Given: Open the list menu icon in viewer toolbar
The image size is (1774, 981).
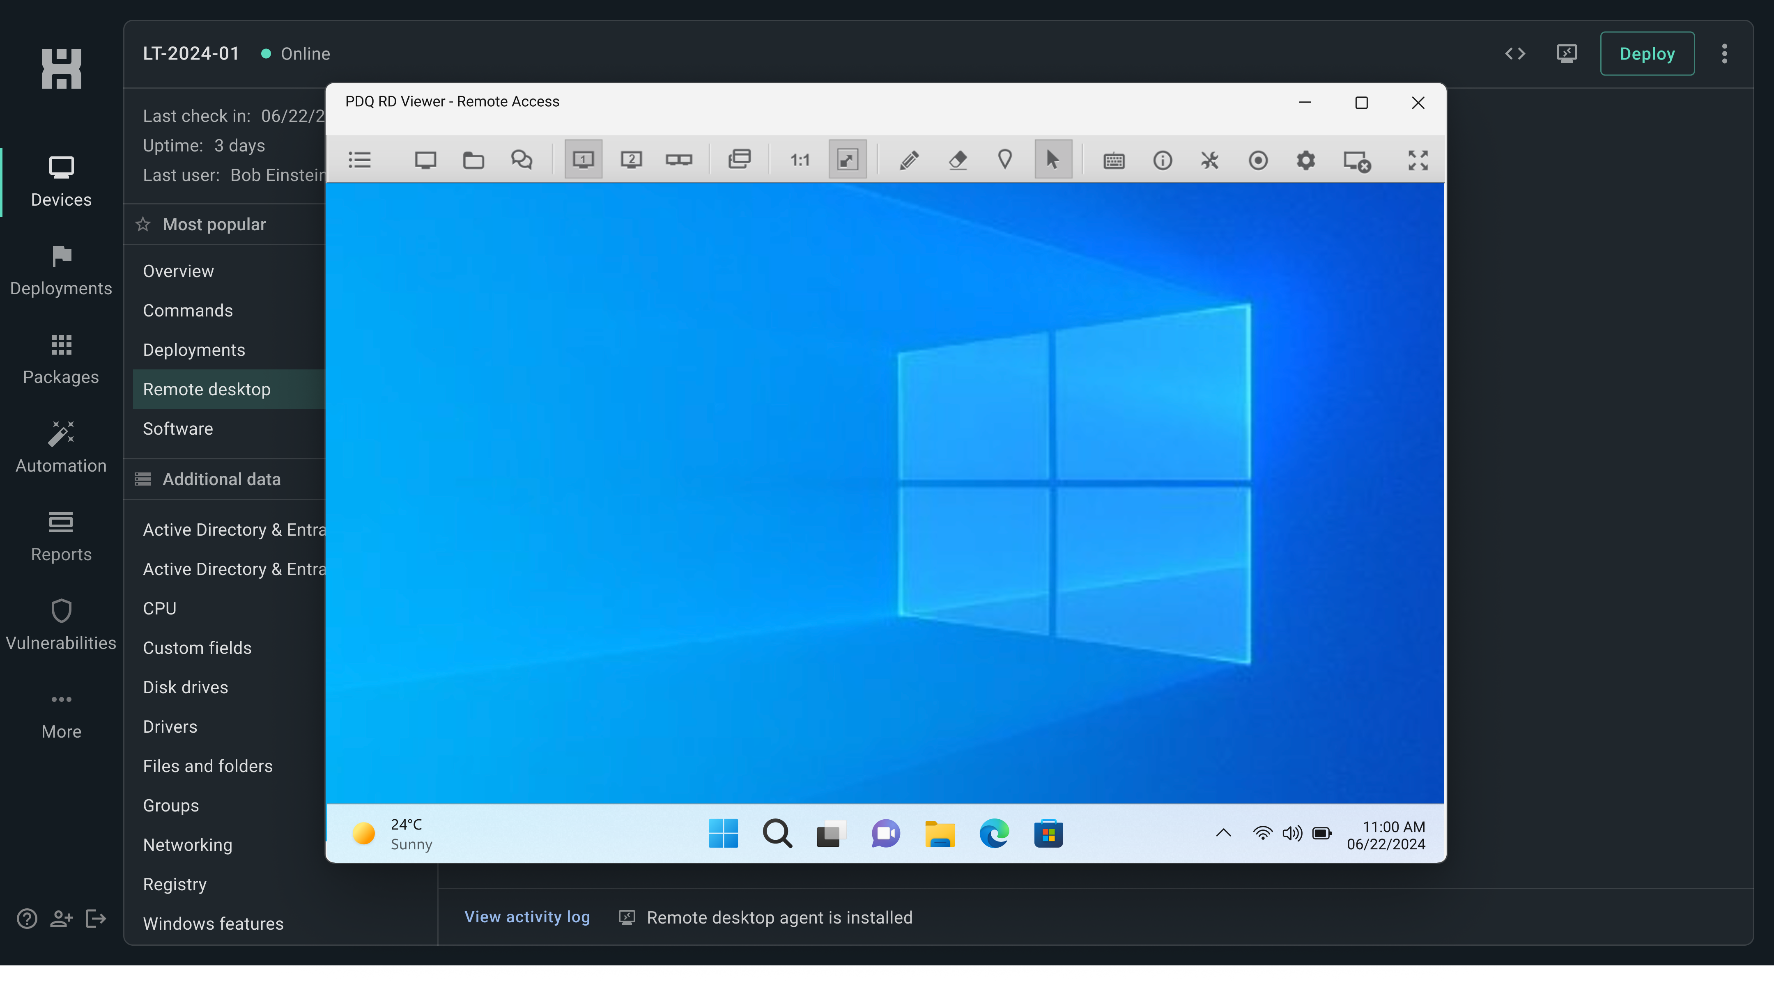Looking at the screenshot, I should [x=359, y=160].
